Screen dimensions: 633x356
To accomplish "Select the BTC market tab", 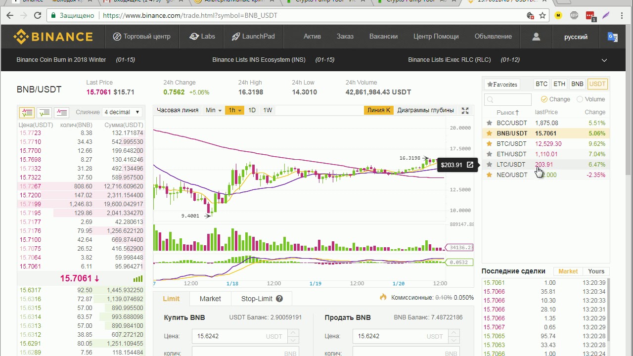I will [542, 84].
